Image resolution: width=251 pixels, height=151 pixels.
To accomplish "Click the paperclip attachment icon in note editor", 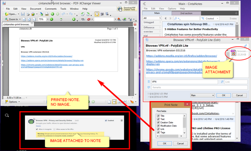I will (x=245, y=46).
